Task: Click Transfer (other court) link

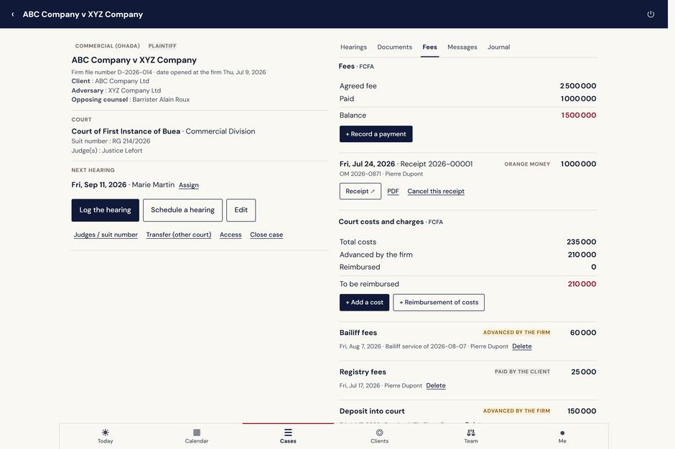Action: coord(179,235)
